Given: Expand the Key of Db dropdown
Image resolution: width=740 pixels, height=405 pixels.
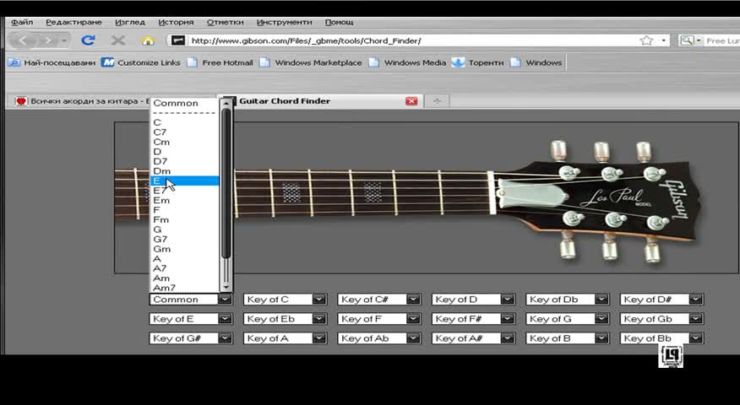Looking at the screenshot, I should pos(601,300).
